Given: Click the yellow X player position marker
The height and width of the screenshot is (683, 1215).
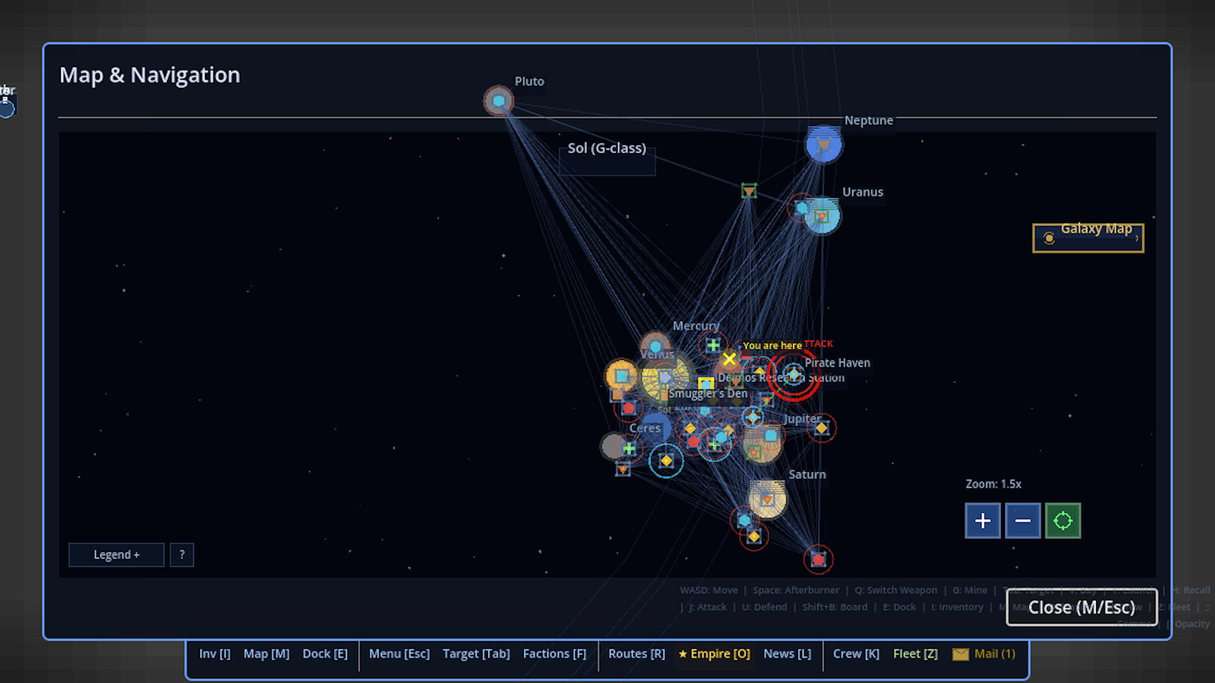Looking at the screenshot, I should (729, 359).
